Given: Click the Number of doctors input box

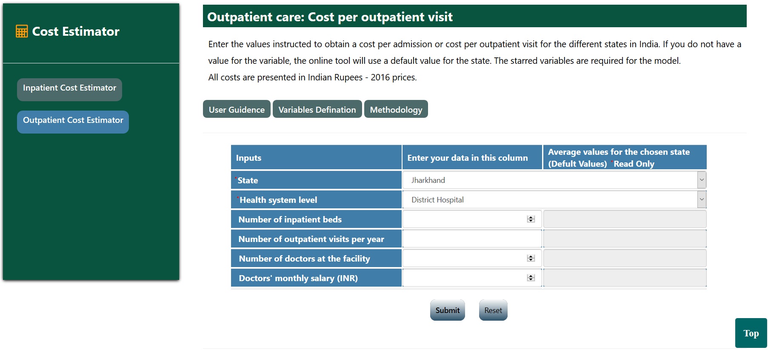Looking at the screenshot, I should 464,258.
